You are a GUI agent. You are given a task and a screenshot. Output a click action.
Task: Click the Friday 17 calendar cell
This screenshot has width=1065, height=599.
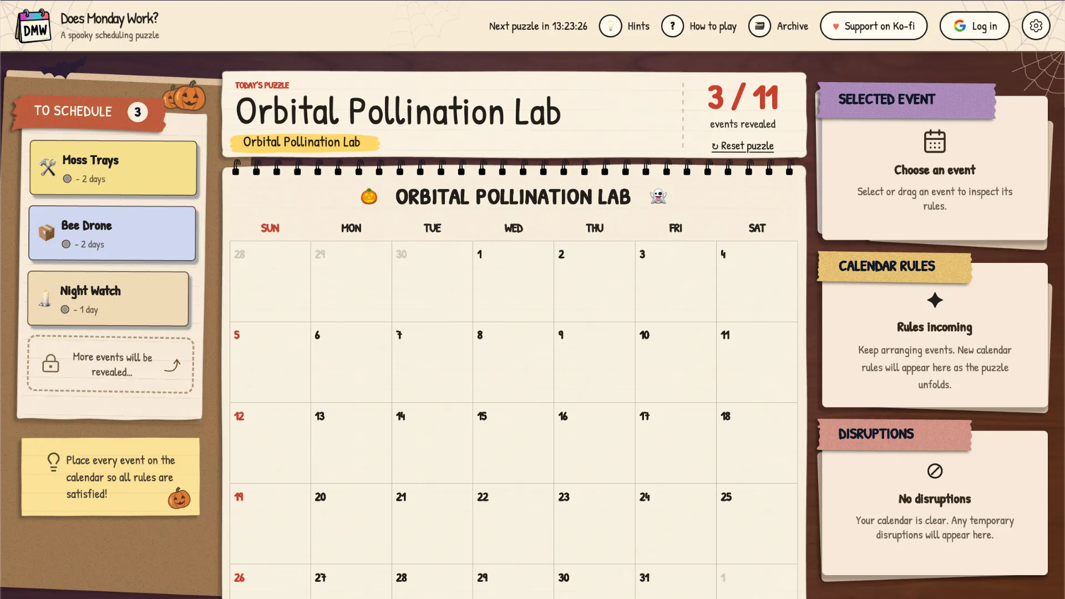pyautogui.click(x=675, y=443)
